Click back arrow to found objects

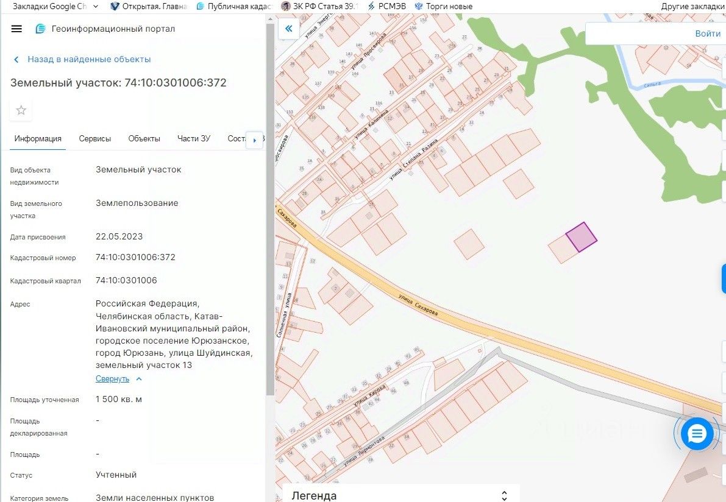[16, 60]
